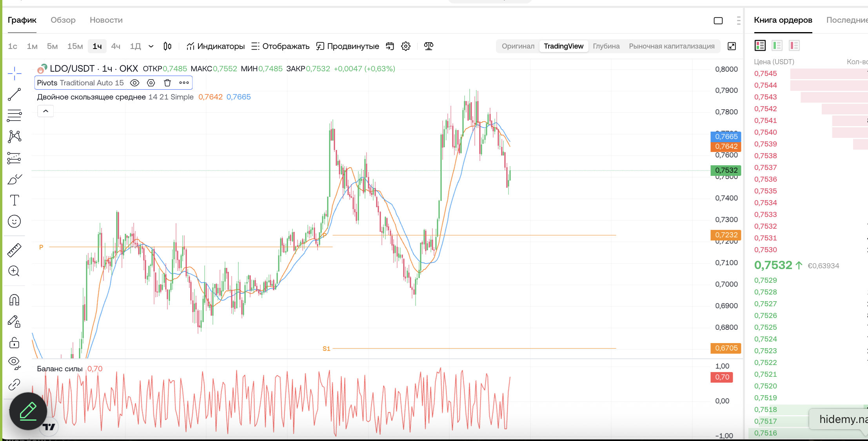Click the link chain tool in sidebar
The height and width of the screenshot is (441, 868).
(15, 385)
